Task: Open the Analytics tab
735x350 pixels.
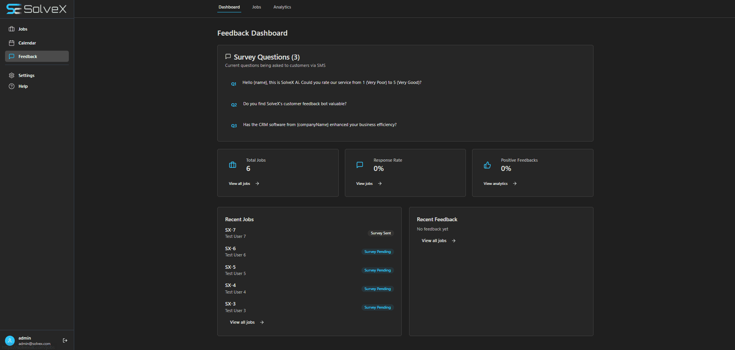Action: click(x=282, y=7)
